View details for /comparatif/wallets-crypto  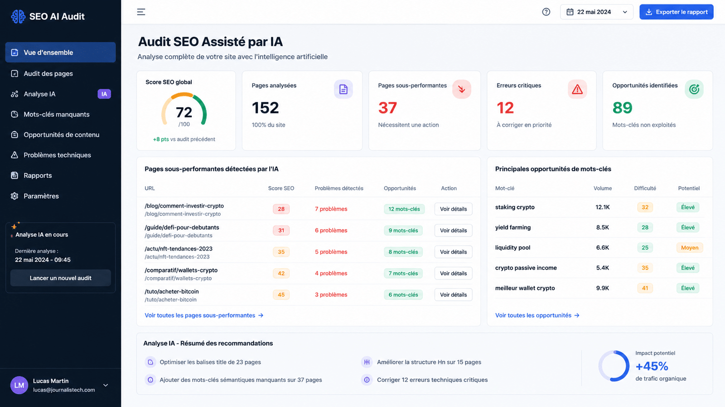(453, 273)
